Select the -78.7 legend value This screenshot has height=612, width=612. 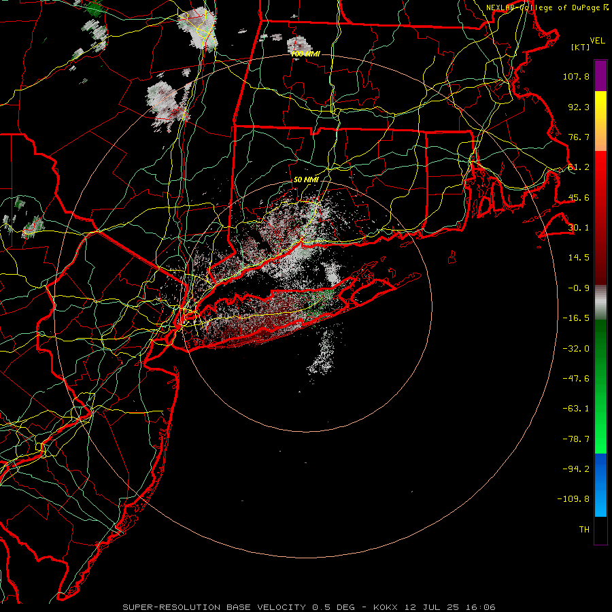576,439
